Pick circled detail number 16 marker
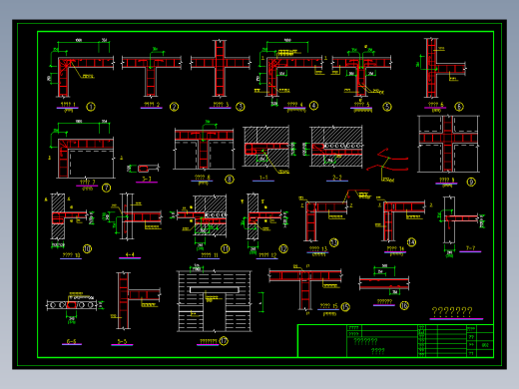The image size is (519, 389). (x=404, y=305)
